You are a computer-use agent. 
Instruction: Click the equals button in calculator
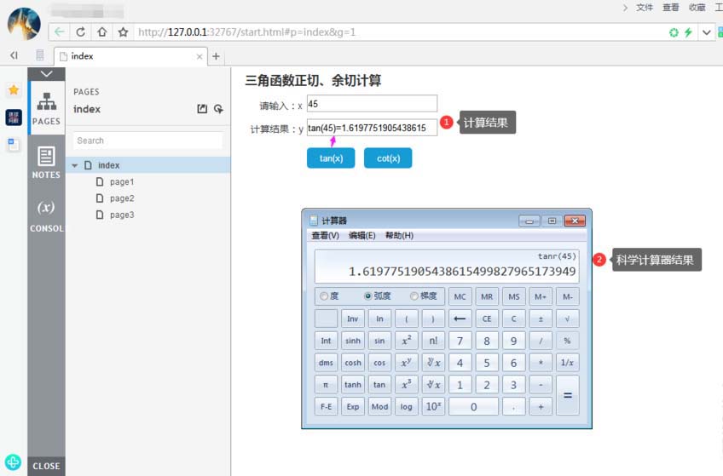pos(568,395)
